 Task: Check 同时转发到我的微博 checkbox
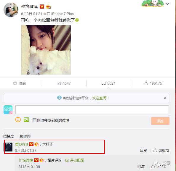[34, 120]
